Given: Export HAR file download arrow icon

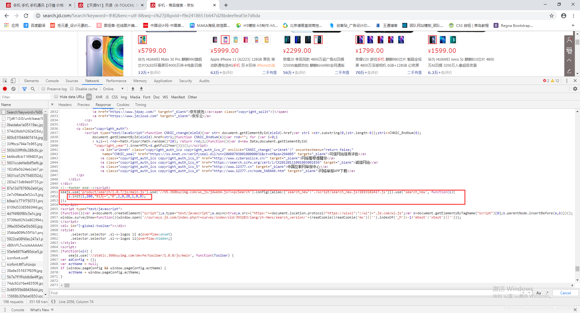Looking at the screenshot, I should pyautogui.click(x=141, y=89).
